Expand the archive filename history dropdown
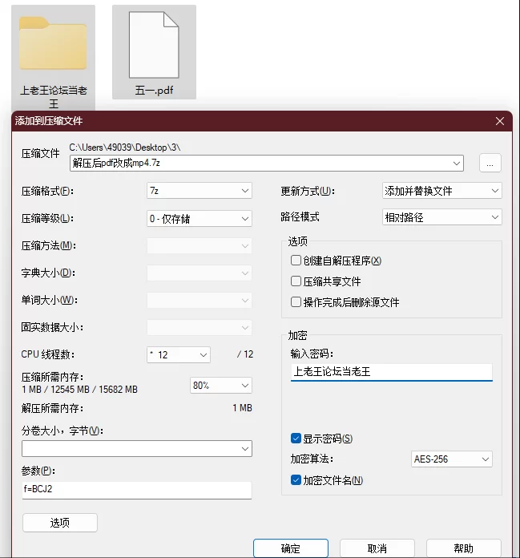Viewport: 520px width, 558px height. pyautogui.click(x=457, y=164)
